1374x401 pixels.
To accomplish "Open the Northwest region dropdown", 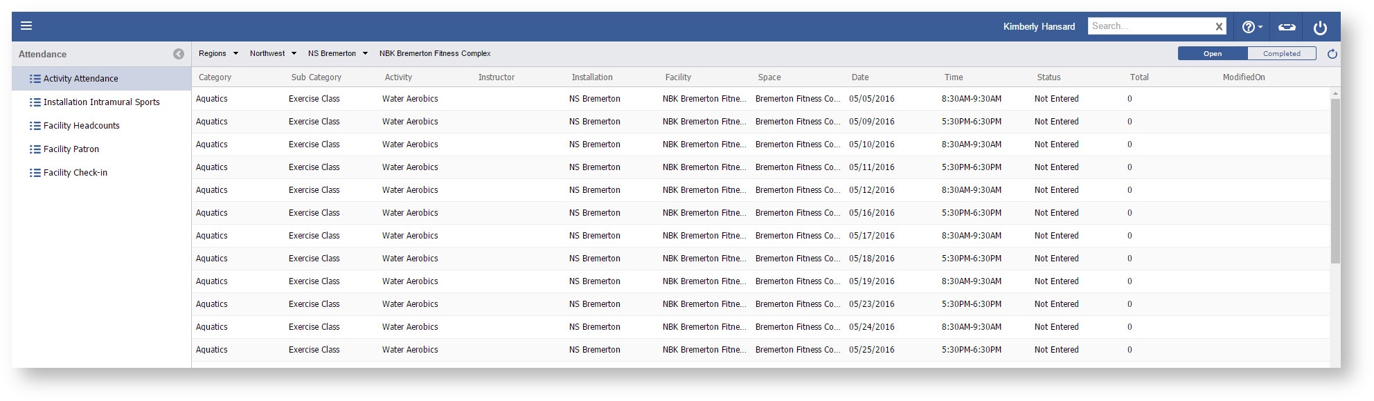I will click(x=273, y=53).
